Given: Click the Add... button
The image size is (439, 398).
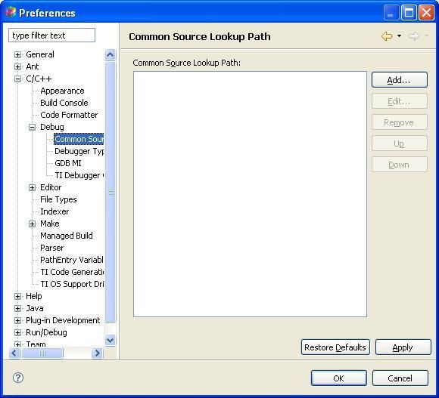Looking at the screenshot, I should [399, 80].
